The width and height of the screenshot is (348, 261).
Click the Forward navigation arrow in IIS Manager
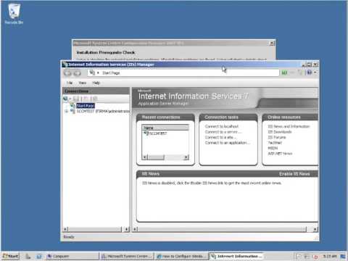[x=77, y=72]
